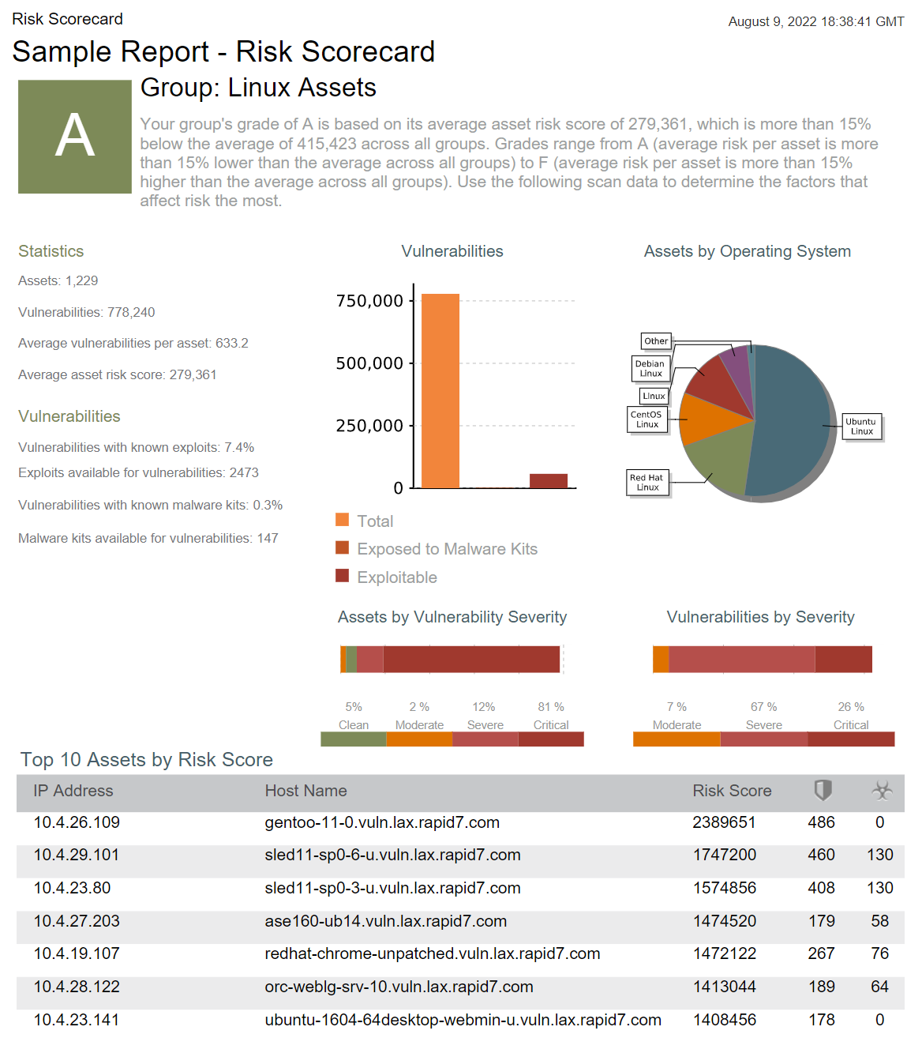
Task: Click the small red Exploitable bar
Action: [x=549, y=481]
